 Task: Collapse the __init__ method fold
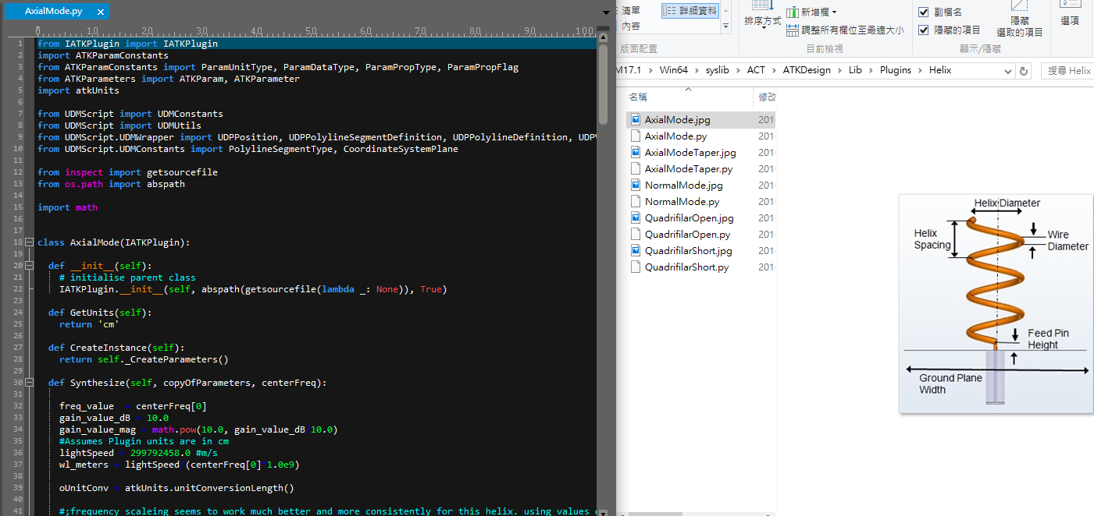(x=30, y=266)
